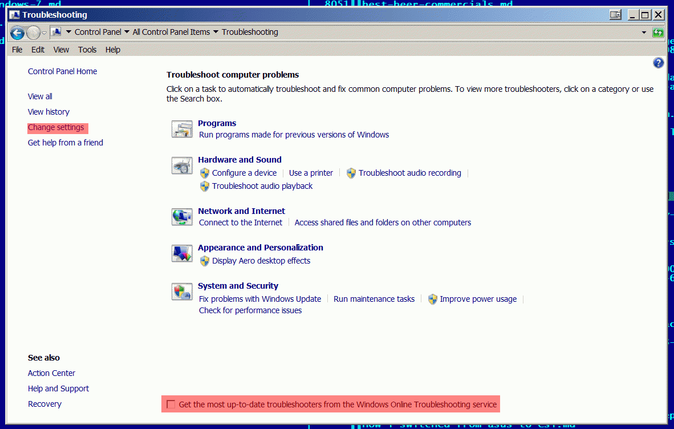This screenshot has width=674, height=429.
Task: Click the View all link
Action: (x=40, y=96)
